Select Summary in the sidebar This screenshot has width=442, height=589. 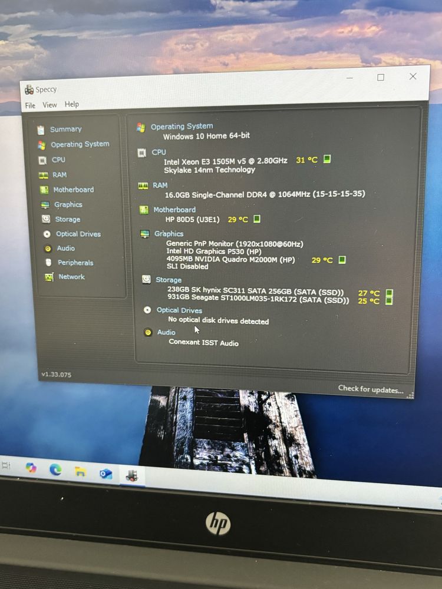(66, 129)
